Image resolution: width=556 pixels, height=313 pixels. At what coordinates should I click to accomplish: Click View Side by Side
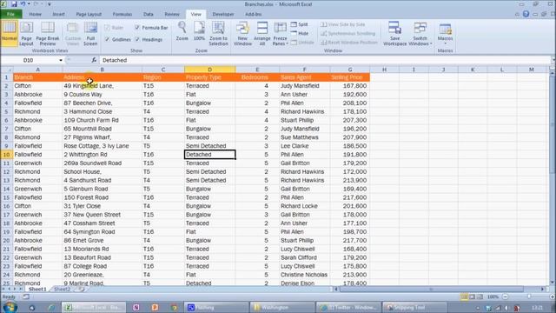point(343,24)
